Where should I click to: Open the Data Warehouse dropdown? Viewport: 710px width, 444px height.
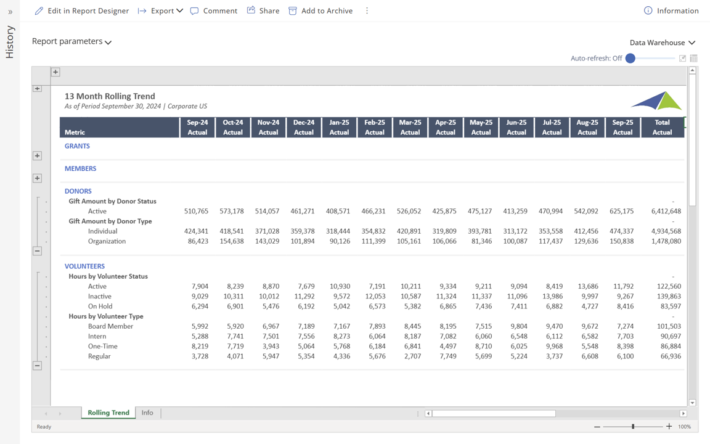(662, 43)
